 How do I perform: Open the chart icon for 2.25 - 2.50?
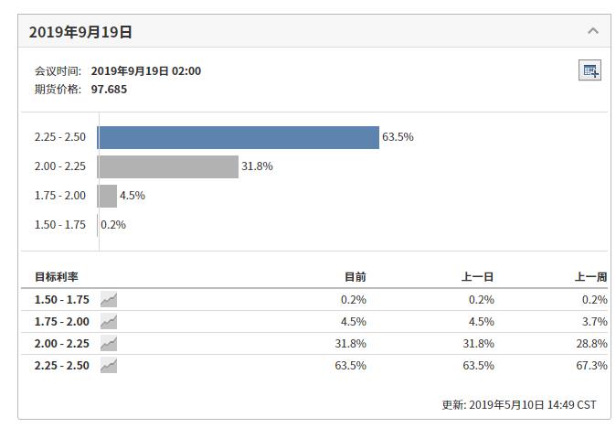tap(109, 365)
